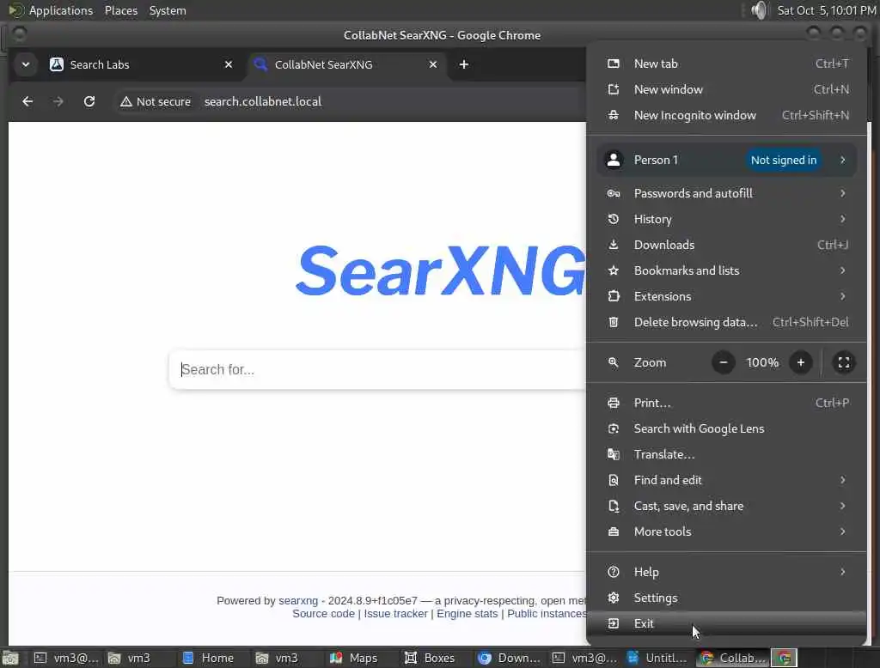This screenshot has width=880, height=668.
Task: Go forward to the next page
Action: tap(58, 101)
